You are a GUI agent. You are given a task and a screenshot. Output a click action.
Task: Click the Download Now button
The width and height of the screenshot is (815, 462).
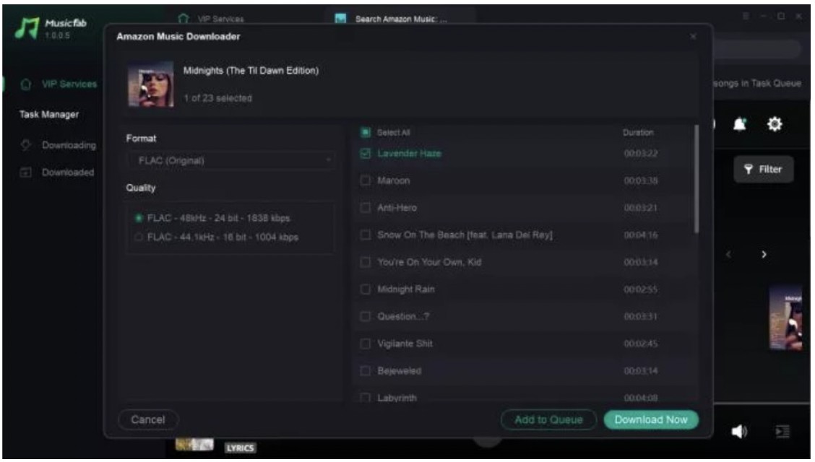651,419
